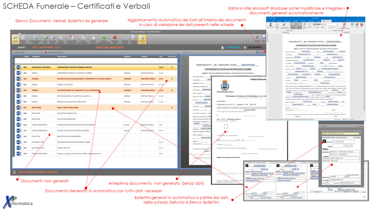Screen dimensions: 374x210
Task: Click Annulla in the bollettino dialog
Action: (323, 126)
